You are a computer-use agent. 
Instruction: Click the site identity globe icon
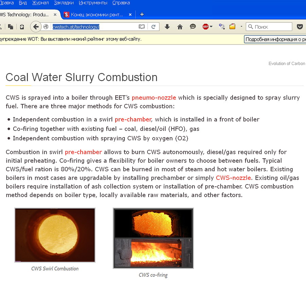[x=46, y=27]
